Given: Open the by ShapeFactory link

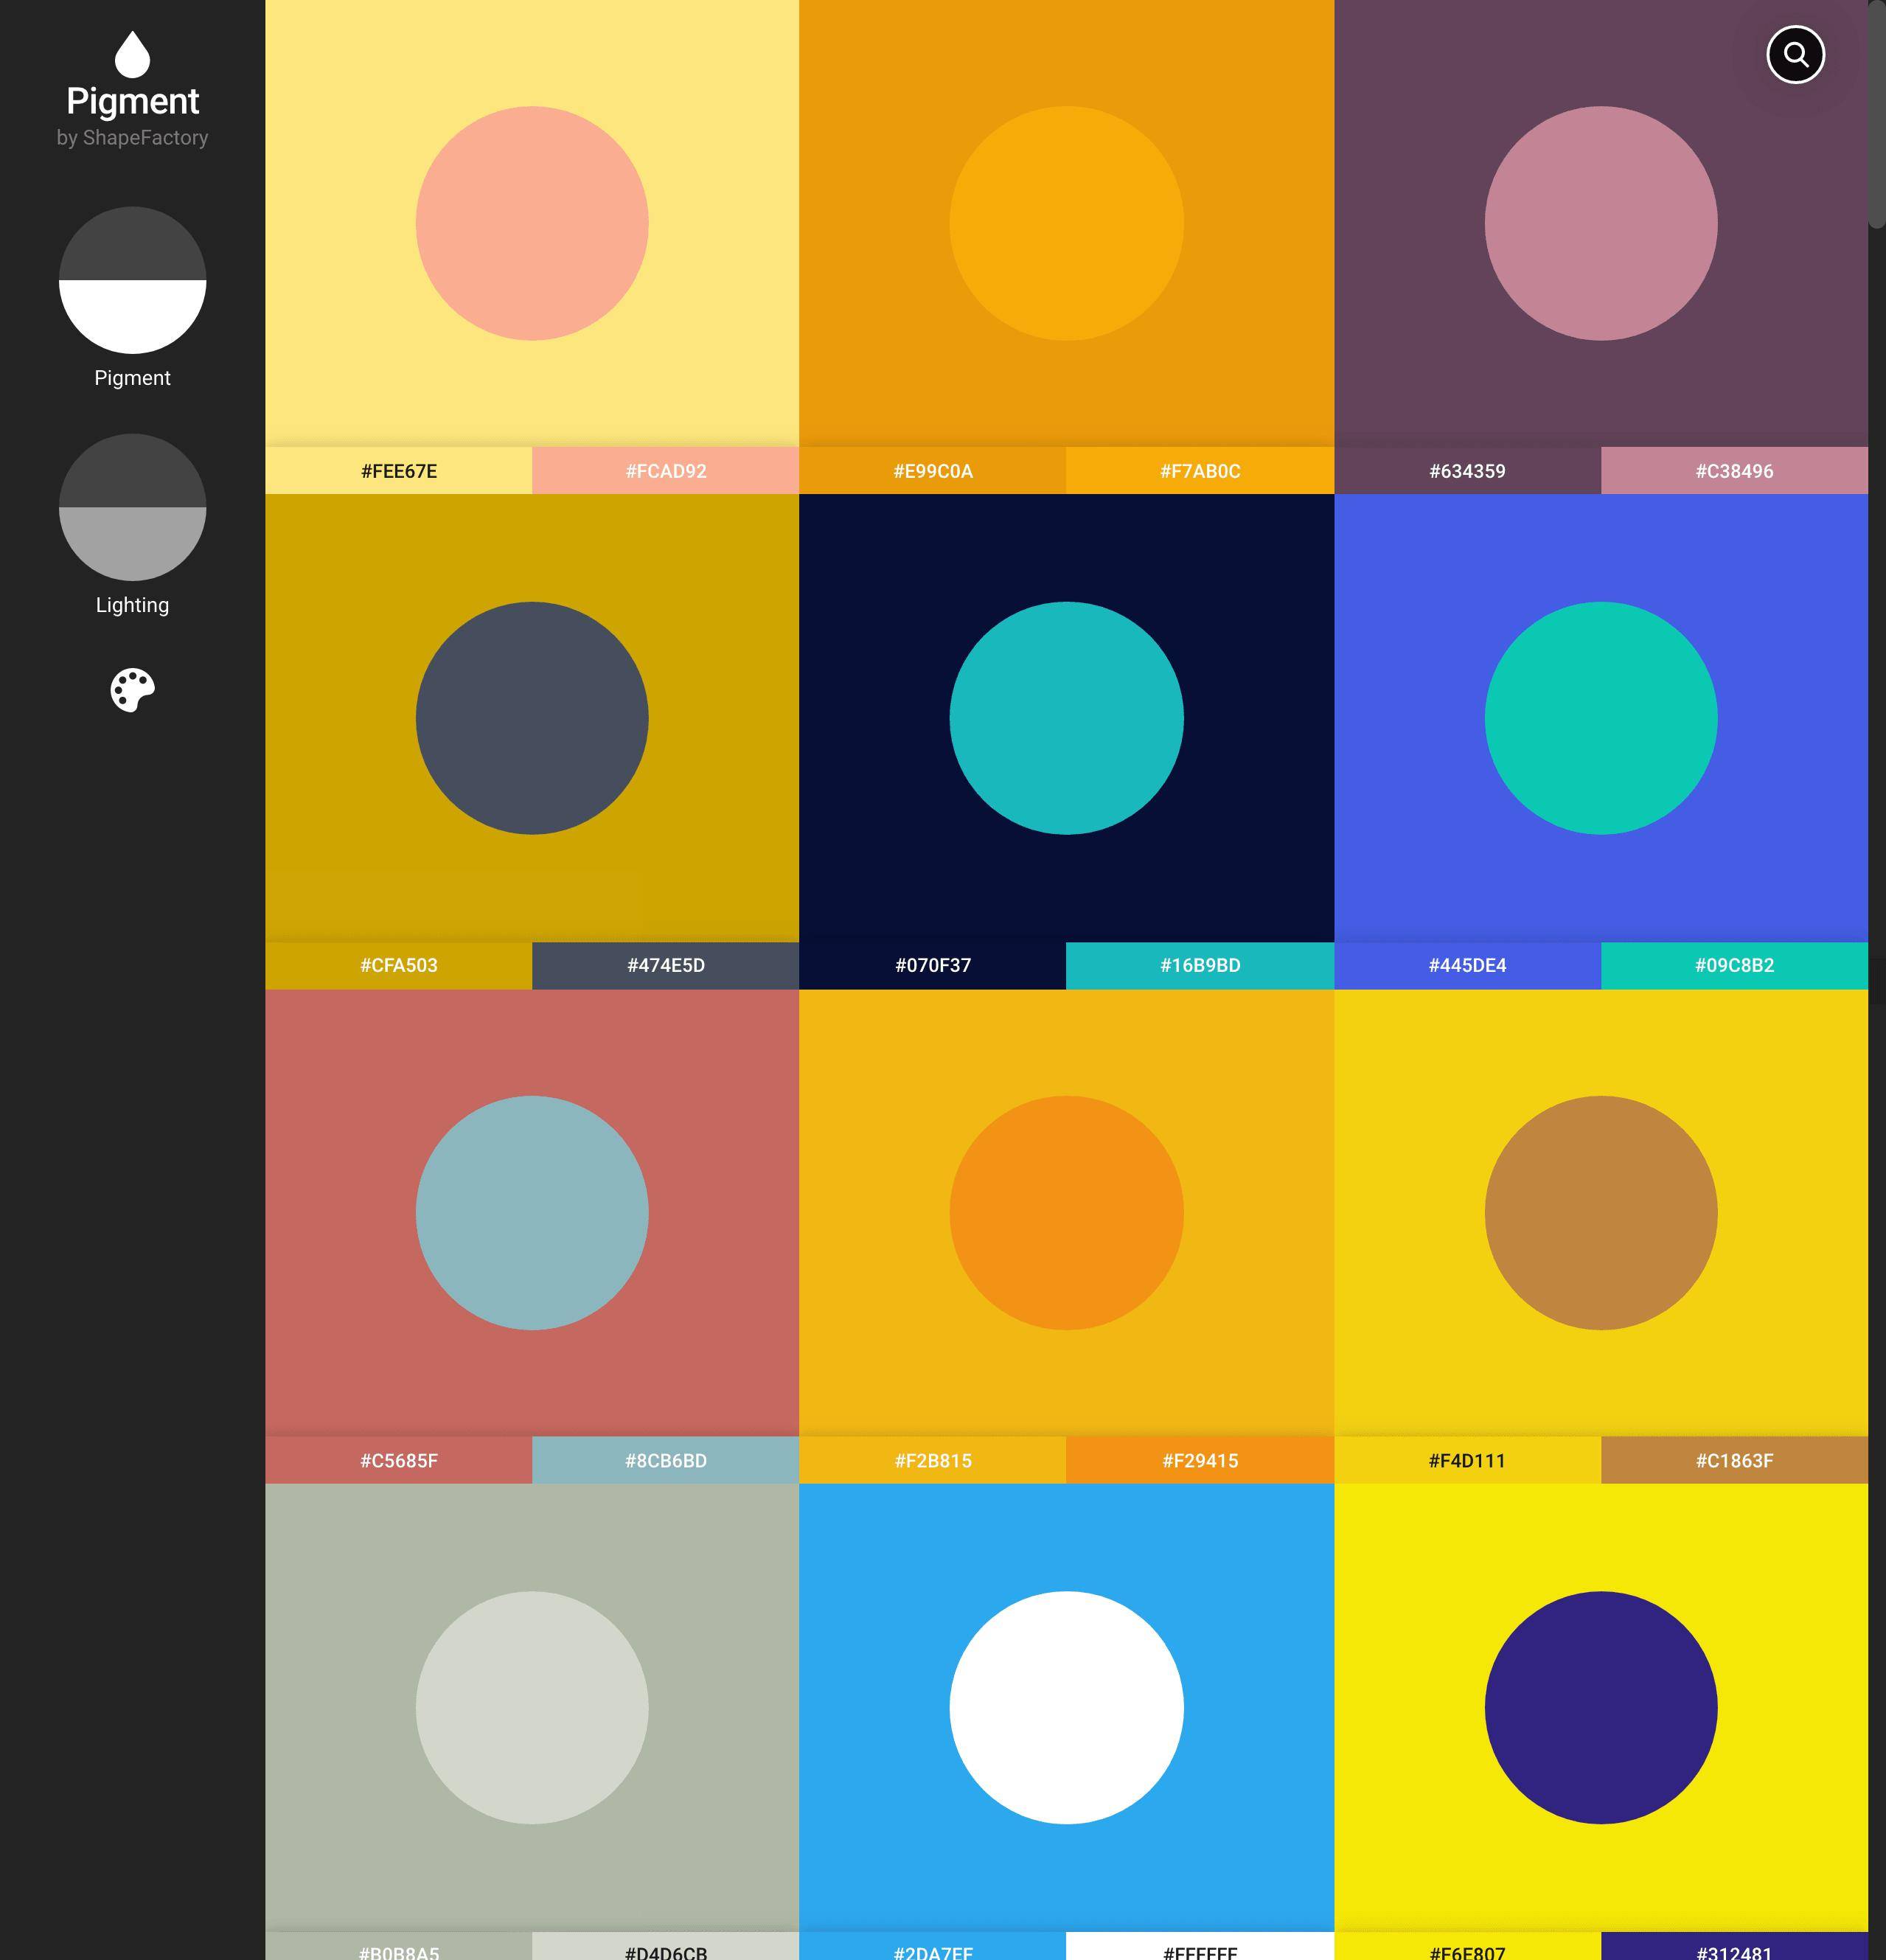Looking at the screenshot, I should click(132, 138).
